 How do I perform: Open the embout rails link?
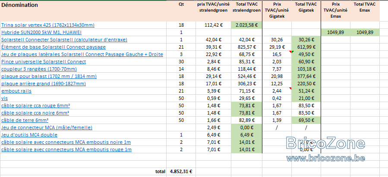click(x=16, y=91)
